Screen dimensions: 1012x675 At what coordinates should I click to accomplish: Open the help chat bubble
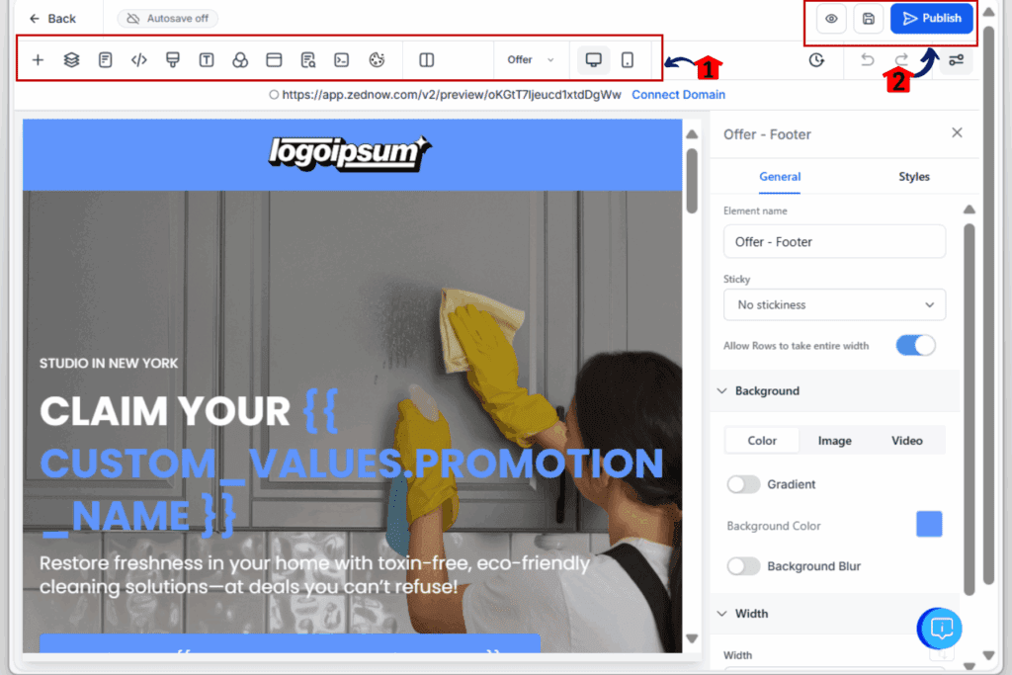[x=940, y=628]
